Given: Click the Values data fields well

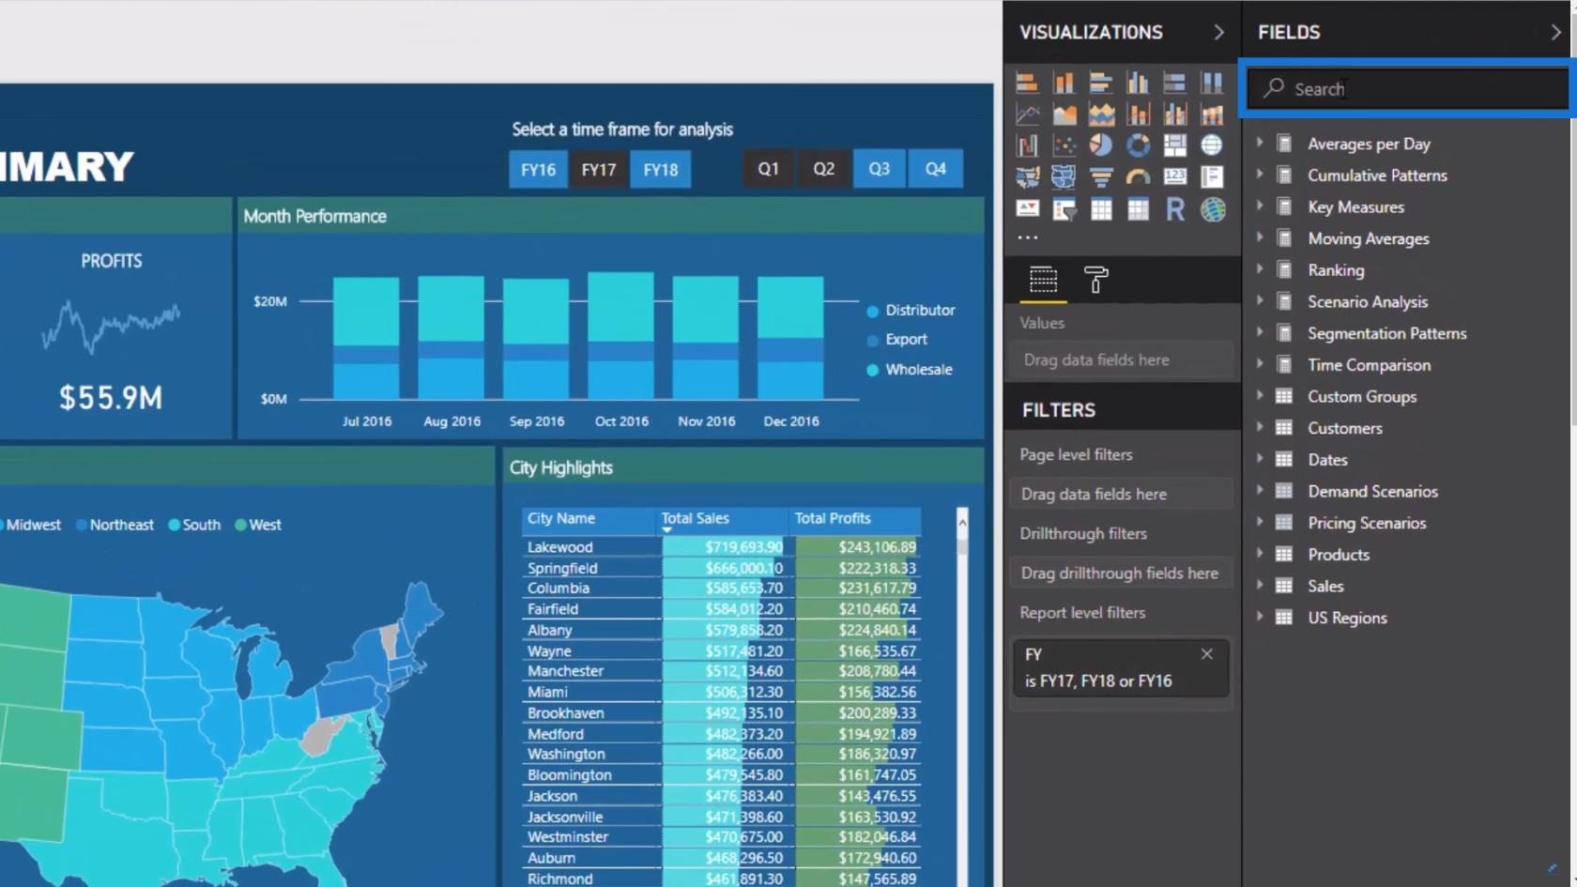Looking at the screenshot, I should [1121, 359].
